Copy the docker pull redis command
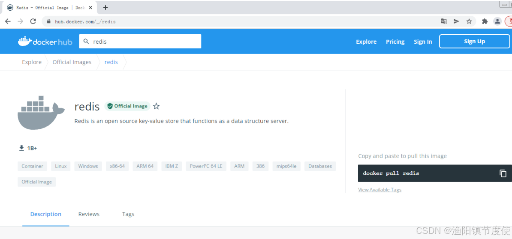 [x=503, y=173]
